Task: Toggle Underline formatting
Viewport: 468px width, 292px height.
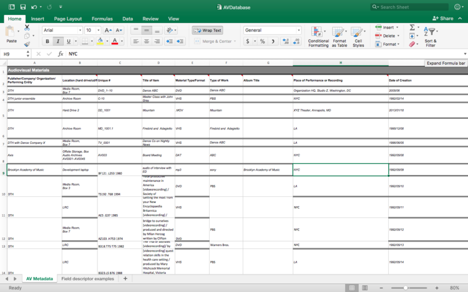Action: pos(69,41)
